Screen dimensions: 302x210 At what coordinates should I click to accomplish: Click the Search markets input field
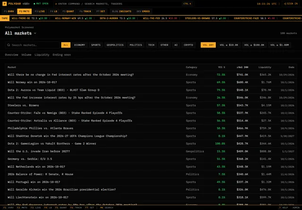click(x=32, y=45)
